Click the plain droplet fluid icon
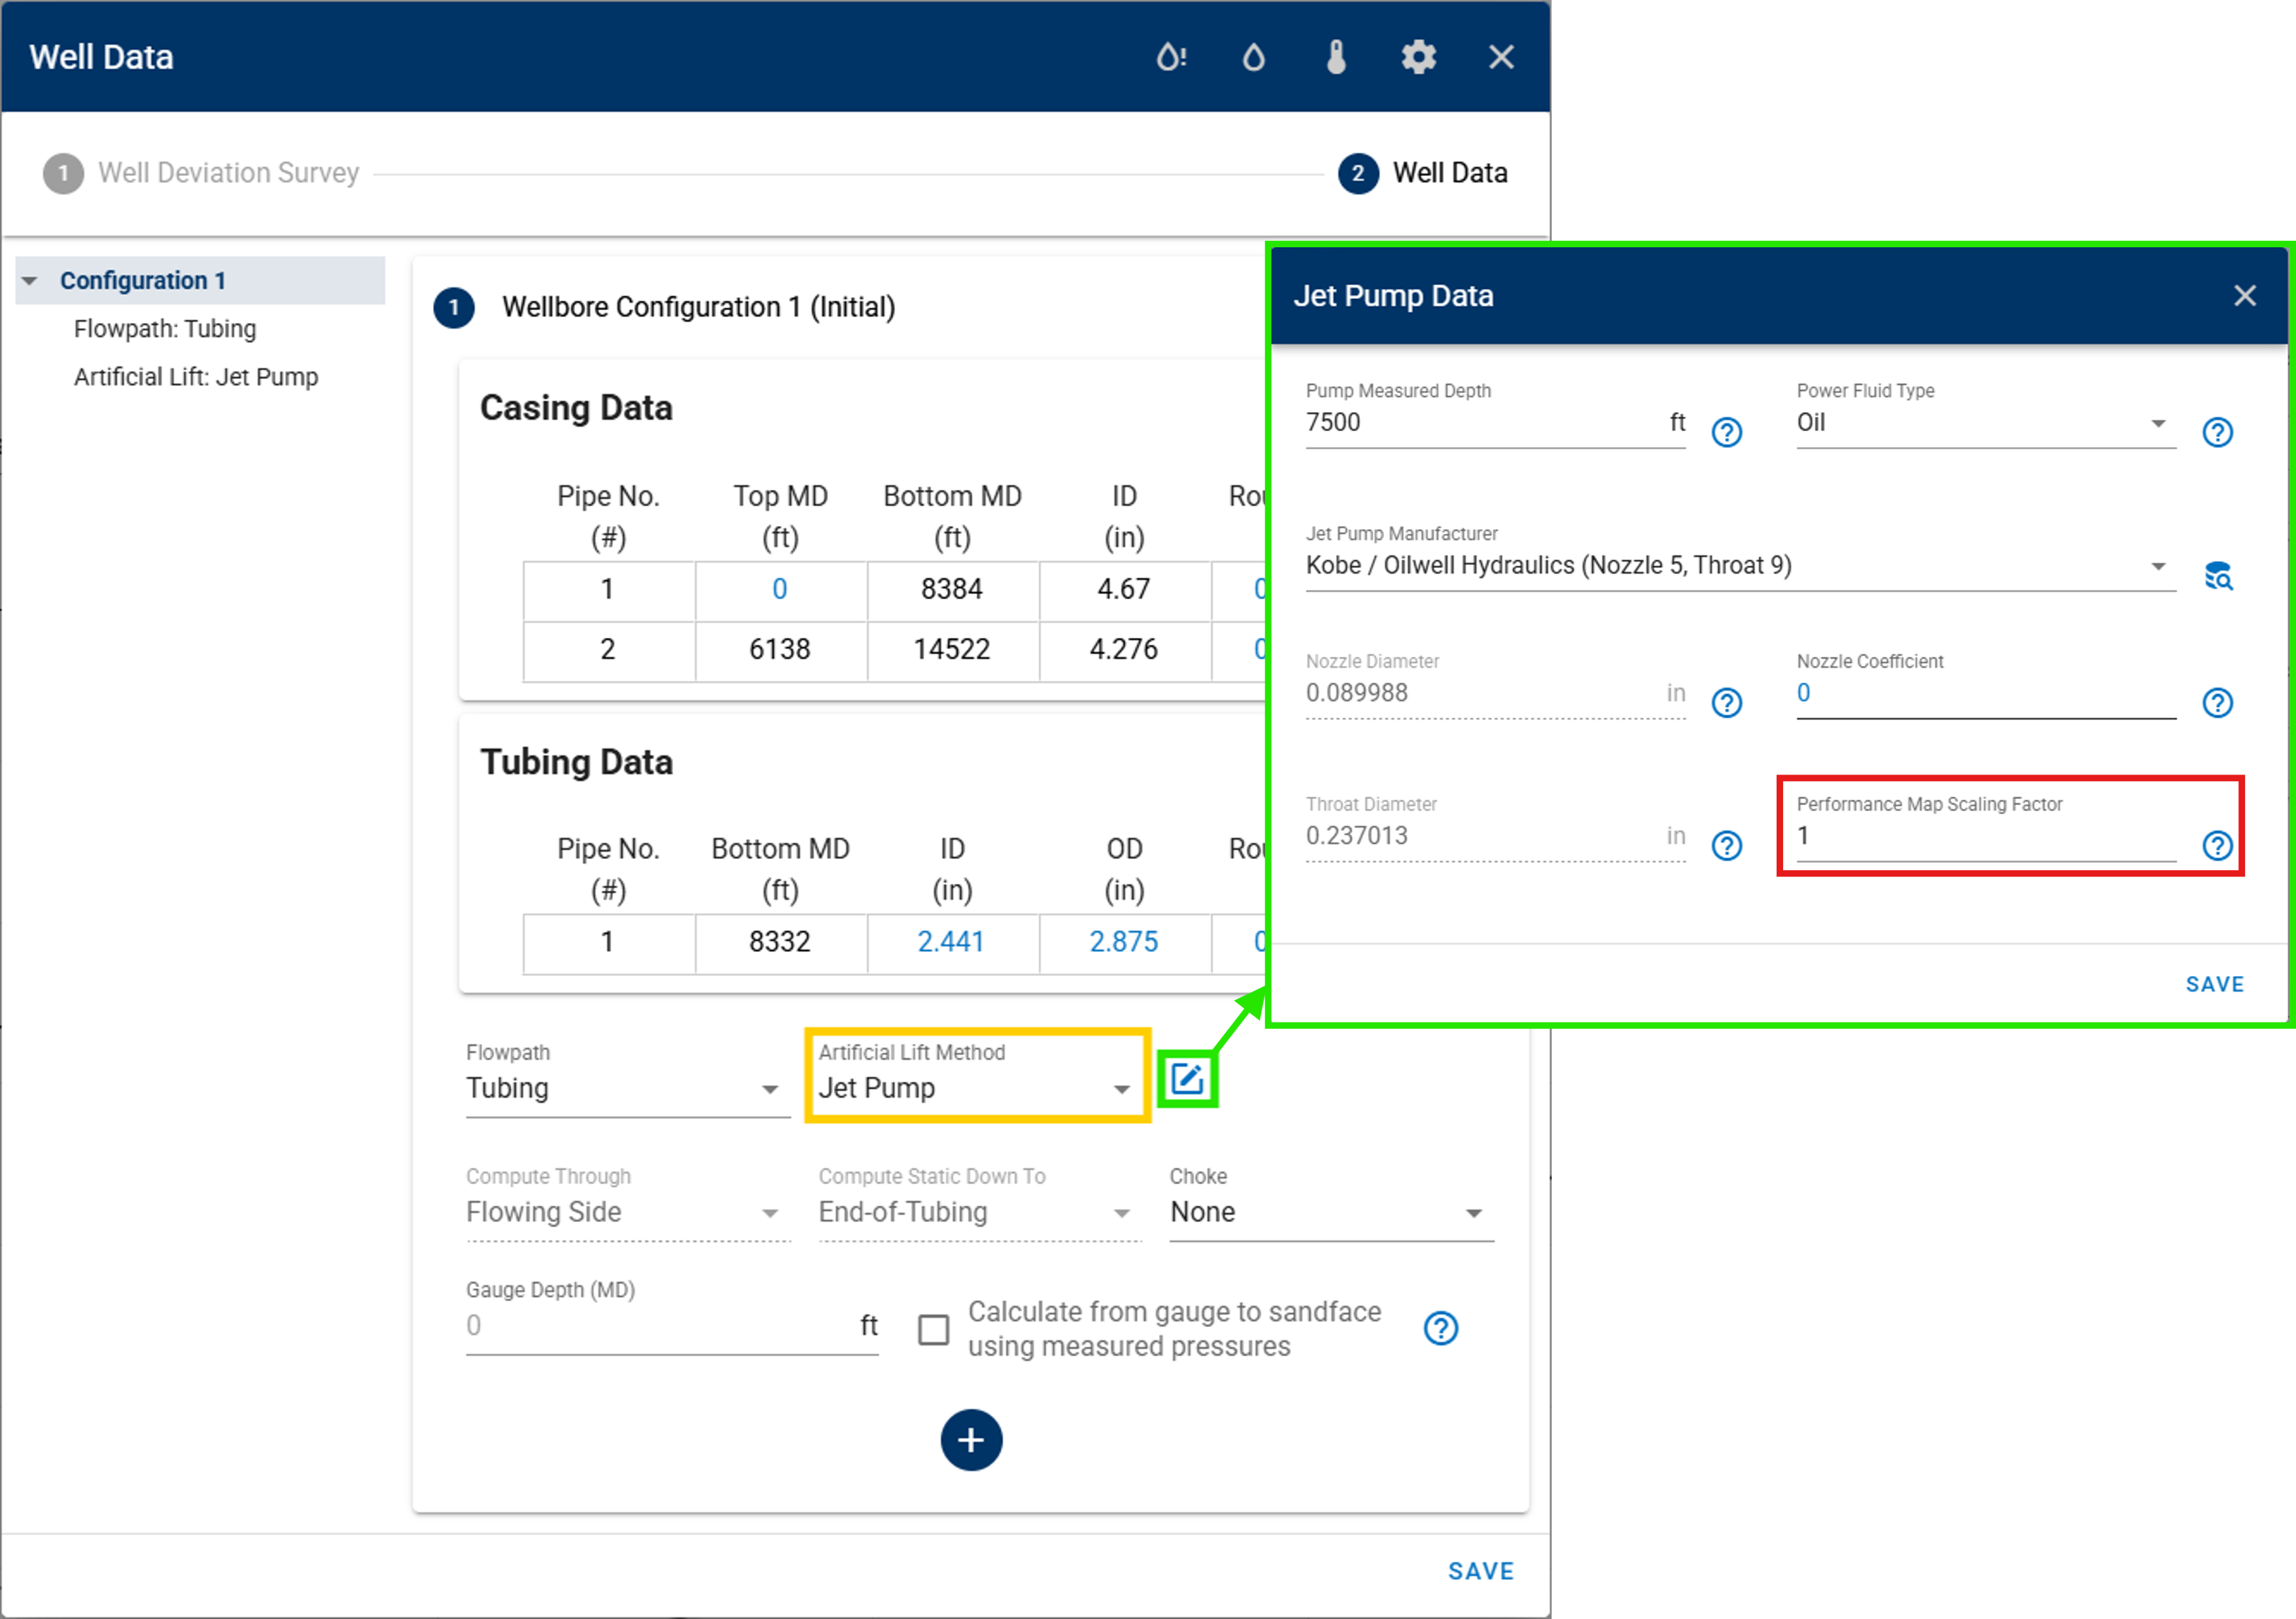The height and width of the screenshot is (1619, 2296). [1253, 57]
